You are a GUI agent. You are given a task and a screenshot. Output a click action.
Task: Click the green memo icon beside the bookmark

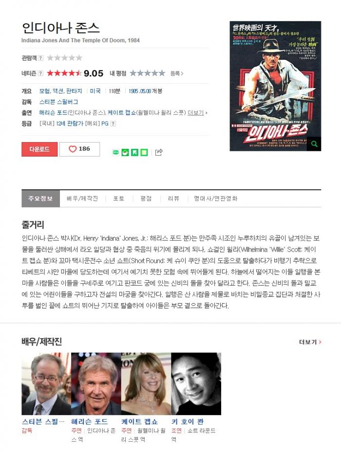[144, 152]
